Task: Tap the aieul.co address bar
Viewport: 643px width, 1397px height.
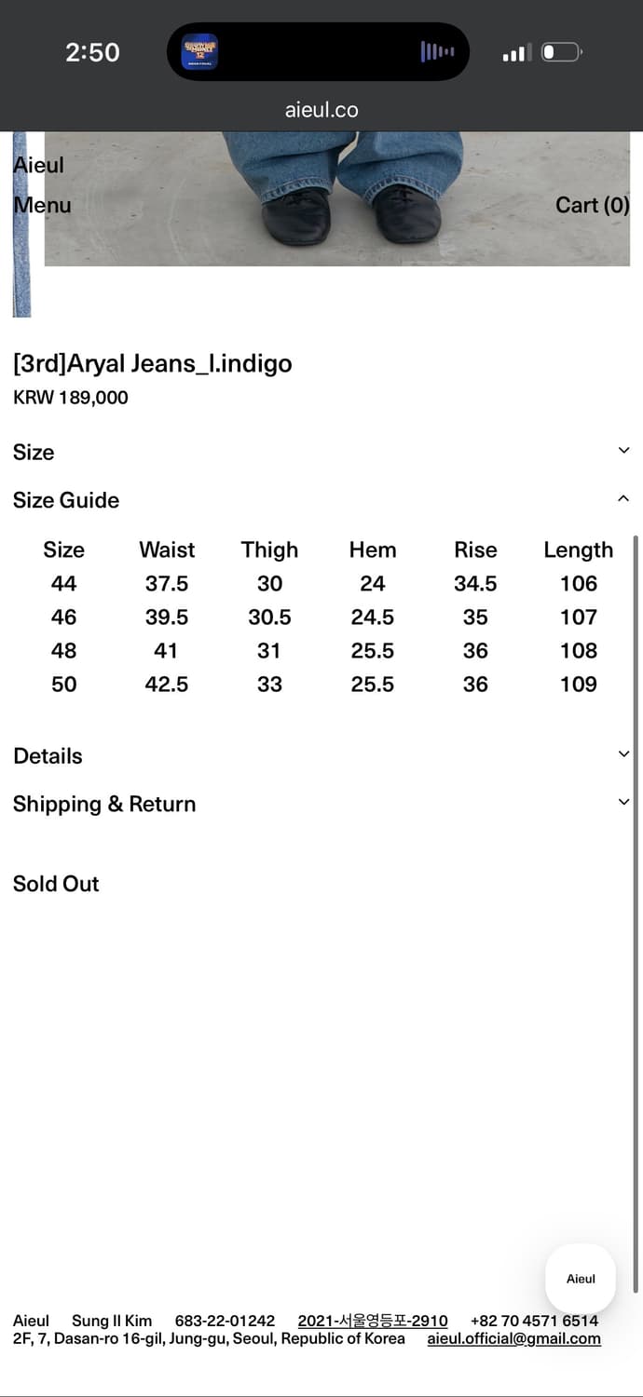Action: click(x=321, y=110)
